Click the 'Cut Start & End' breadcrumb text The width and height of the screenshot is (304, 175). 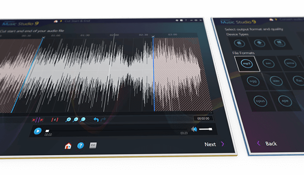[x=77, y=21]
